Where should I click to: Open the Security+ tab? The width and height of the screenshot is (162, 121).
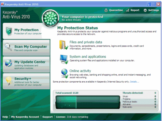coord(26,81)
